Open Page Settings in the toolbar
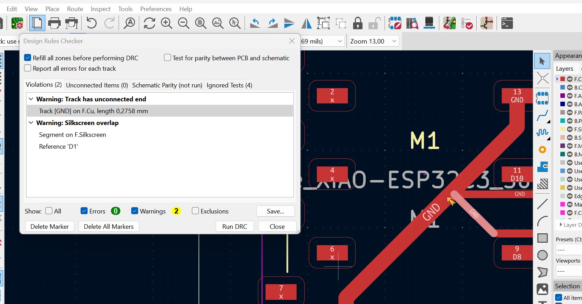Image resolution: width=582 pixels, height=304 pixels. coord(37,23)
